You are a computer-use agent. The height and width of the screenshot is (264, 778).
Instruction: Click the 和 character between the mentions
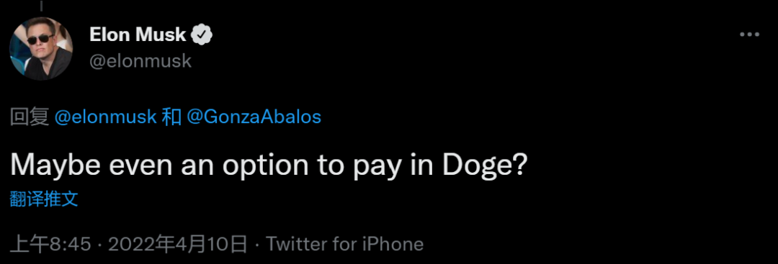[x=171, y=117]
